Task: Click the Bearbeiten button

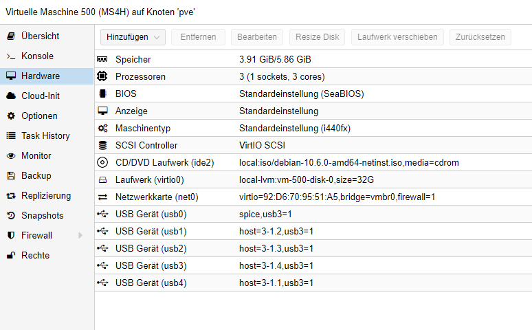Action: (x=257, y=37)
